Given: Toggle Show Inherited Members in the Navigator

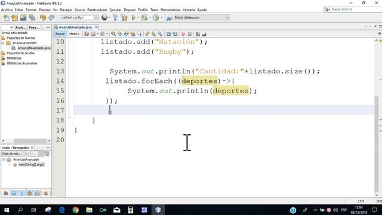Looking at the screenshot, I should point(6,193).
